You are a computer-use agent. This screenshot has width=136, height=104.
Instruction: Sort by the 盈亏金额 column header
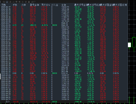pos(35,5)
